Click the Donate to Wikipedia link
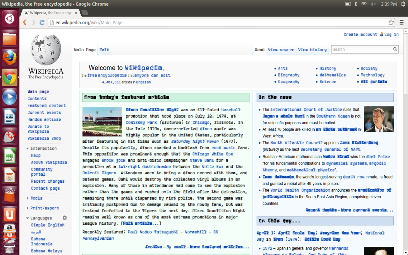Screen dimensions: 408x255 tap(38, 129)
